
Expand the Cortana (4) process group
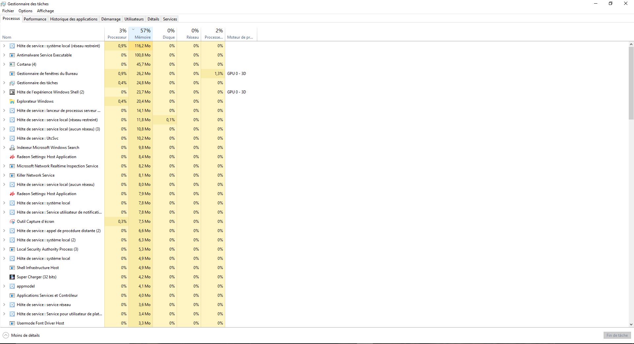pyautogui.click(x=4, y=64)
